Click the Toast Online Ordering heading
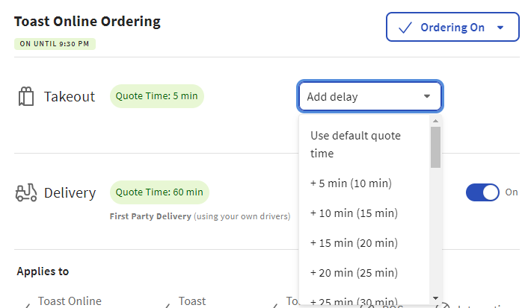Image resolution: width=525 pixels, height=308 pixels. (87, 21)
